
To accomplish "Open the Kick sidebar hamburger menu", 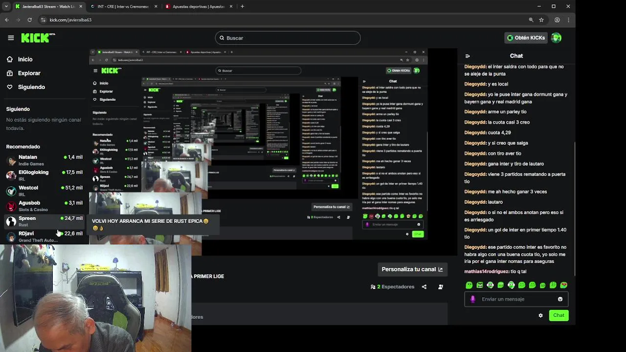I will 11,38.
